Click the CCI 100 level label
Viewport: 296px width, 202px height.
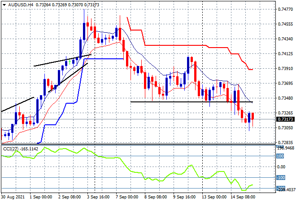tap(280, 156)
